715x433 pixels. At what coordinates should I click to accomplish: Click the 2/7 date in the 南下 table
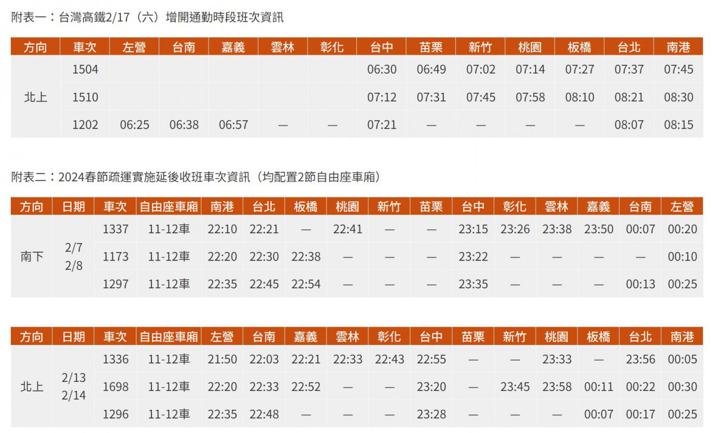(73, 247)
